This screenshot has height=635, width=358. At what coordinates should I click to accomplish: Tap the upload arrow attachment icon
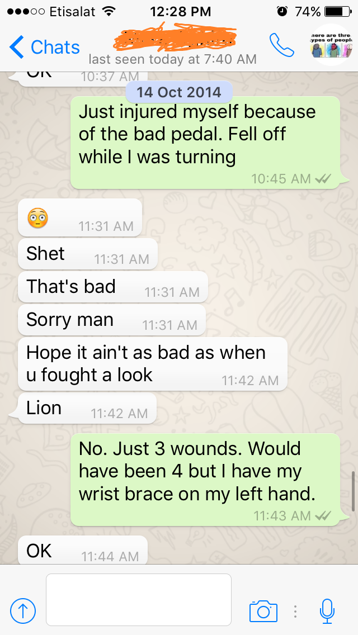point(23,611)
